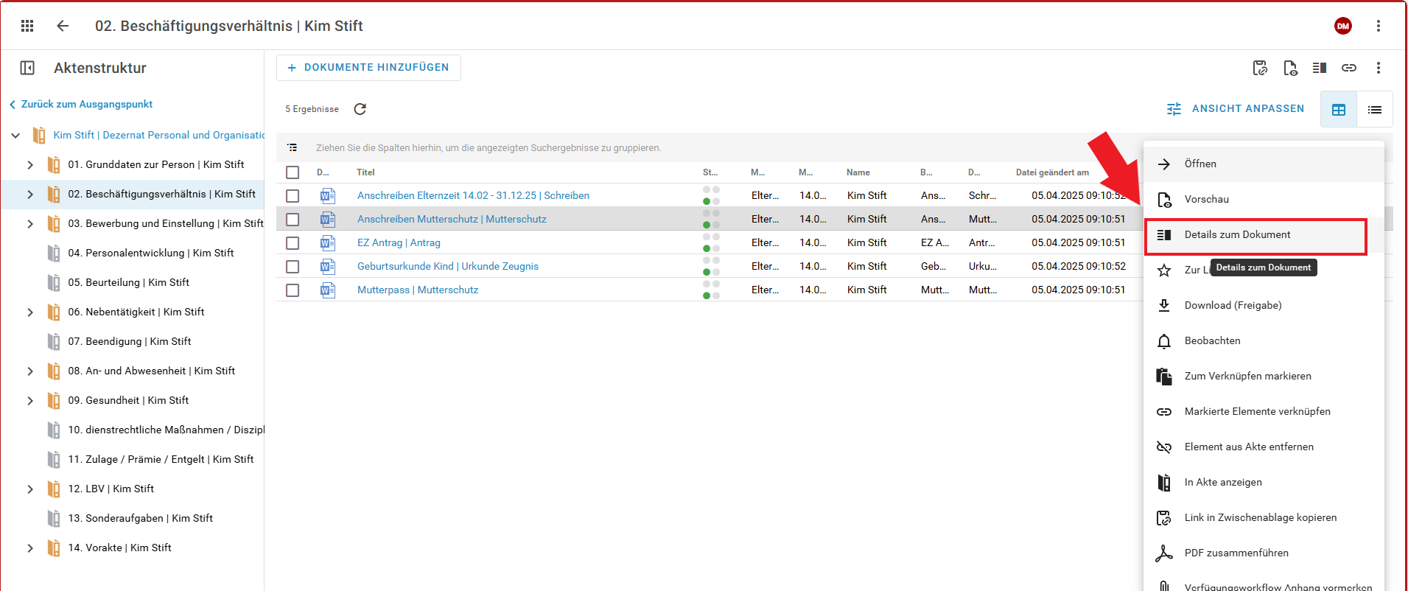Tick the checkbox for EZ Antrag
Image resolution: width=1408 pixels, height=591 pixels.
[293, 243]
